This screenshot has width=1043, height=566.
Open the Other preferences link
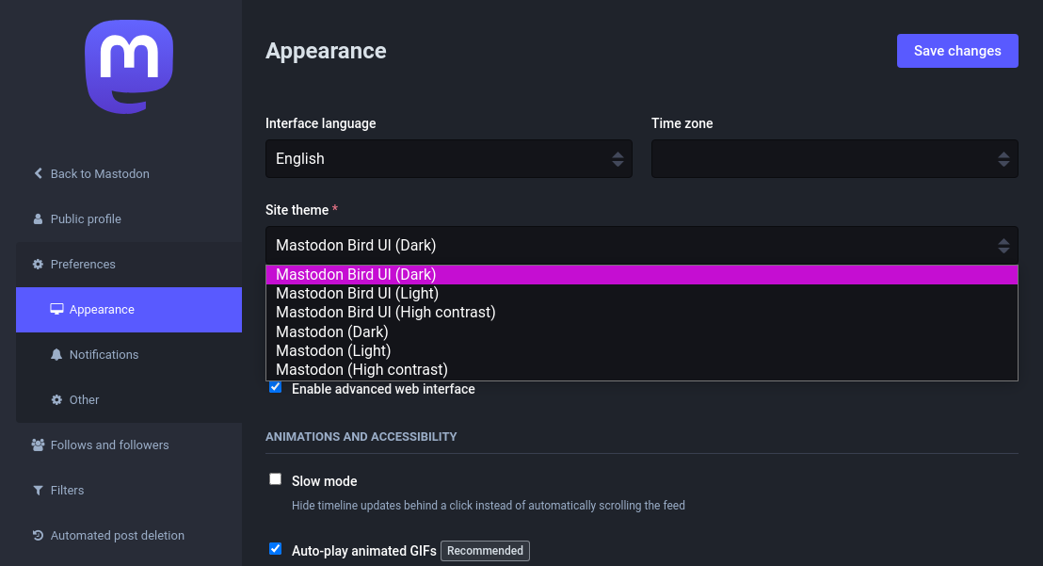[84, 399]
